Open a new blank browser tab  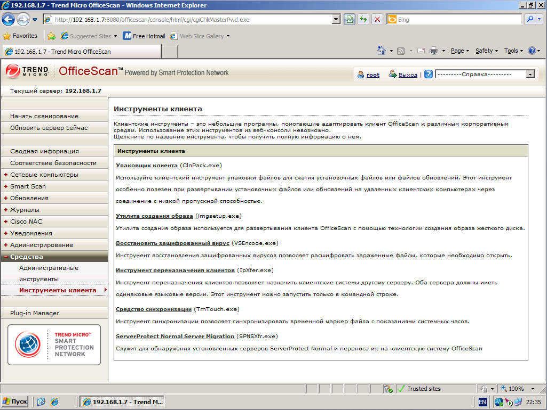coord(170,52)
